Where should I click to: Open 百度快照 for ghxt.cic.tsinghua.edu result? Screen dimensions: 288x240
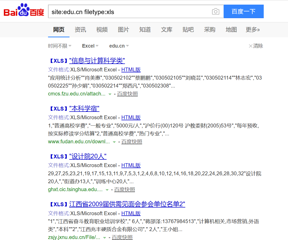coord(124,190)
